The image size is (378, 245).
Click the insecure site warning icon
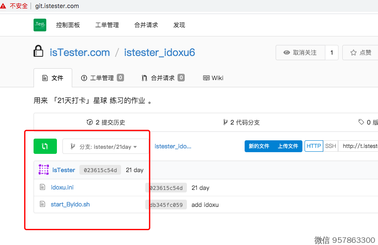coord(4,6)
